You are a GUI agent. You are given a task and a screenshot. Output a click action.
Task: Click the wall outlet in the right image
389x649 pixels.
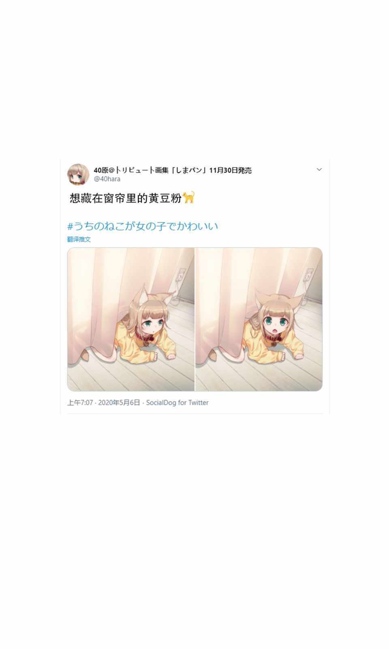click(x=308, y=274)
